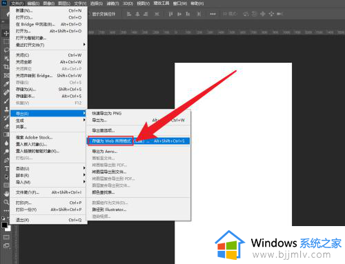Choose 路径到 Illustrator... entry
The width and height of the screenshot is (345, 264).
[109, 210]
